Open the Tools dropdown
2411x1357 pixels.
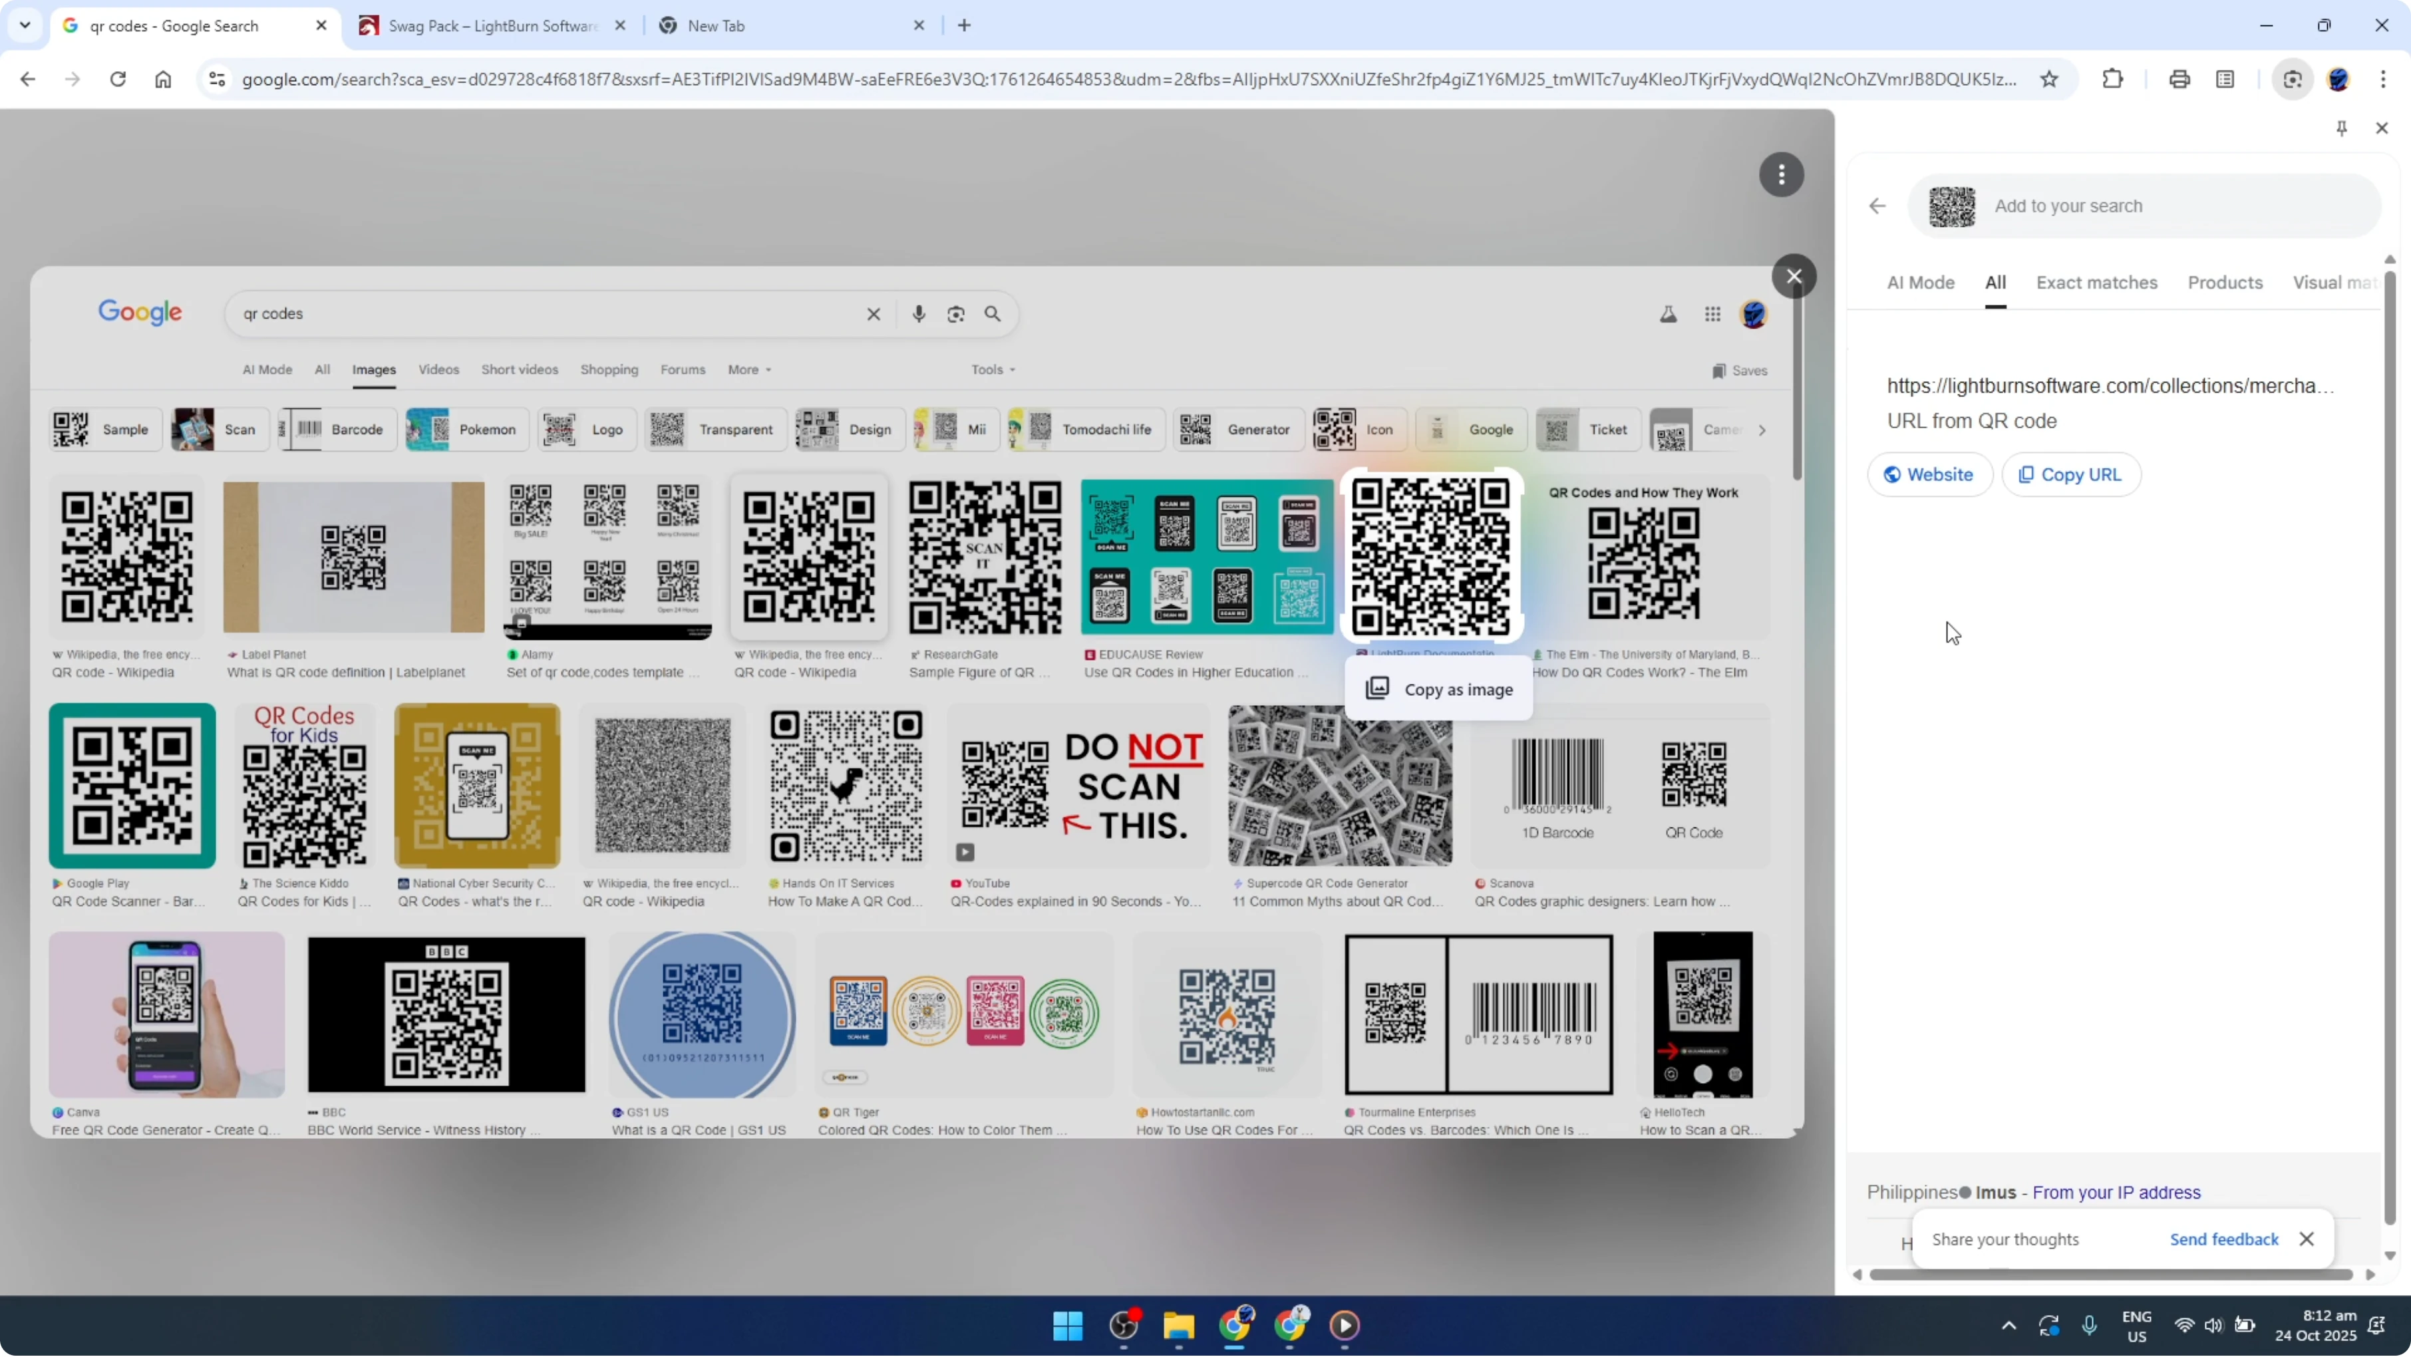point(991,370)
